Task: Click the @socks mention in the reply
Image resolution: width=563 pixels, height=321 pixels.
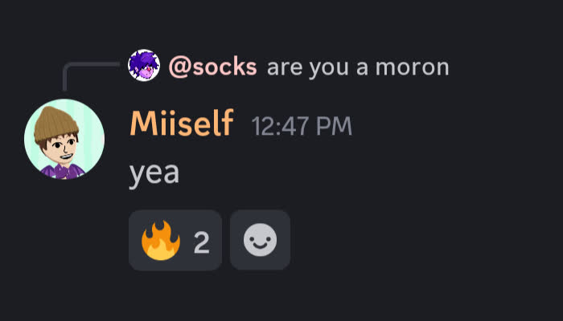Action: click(x=213, y=67)
